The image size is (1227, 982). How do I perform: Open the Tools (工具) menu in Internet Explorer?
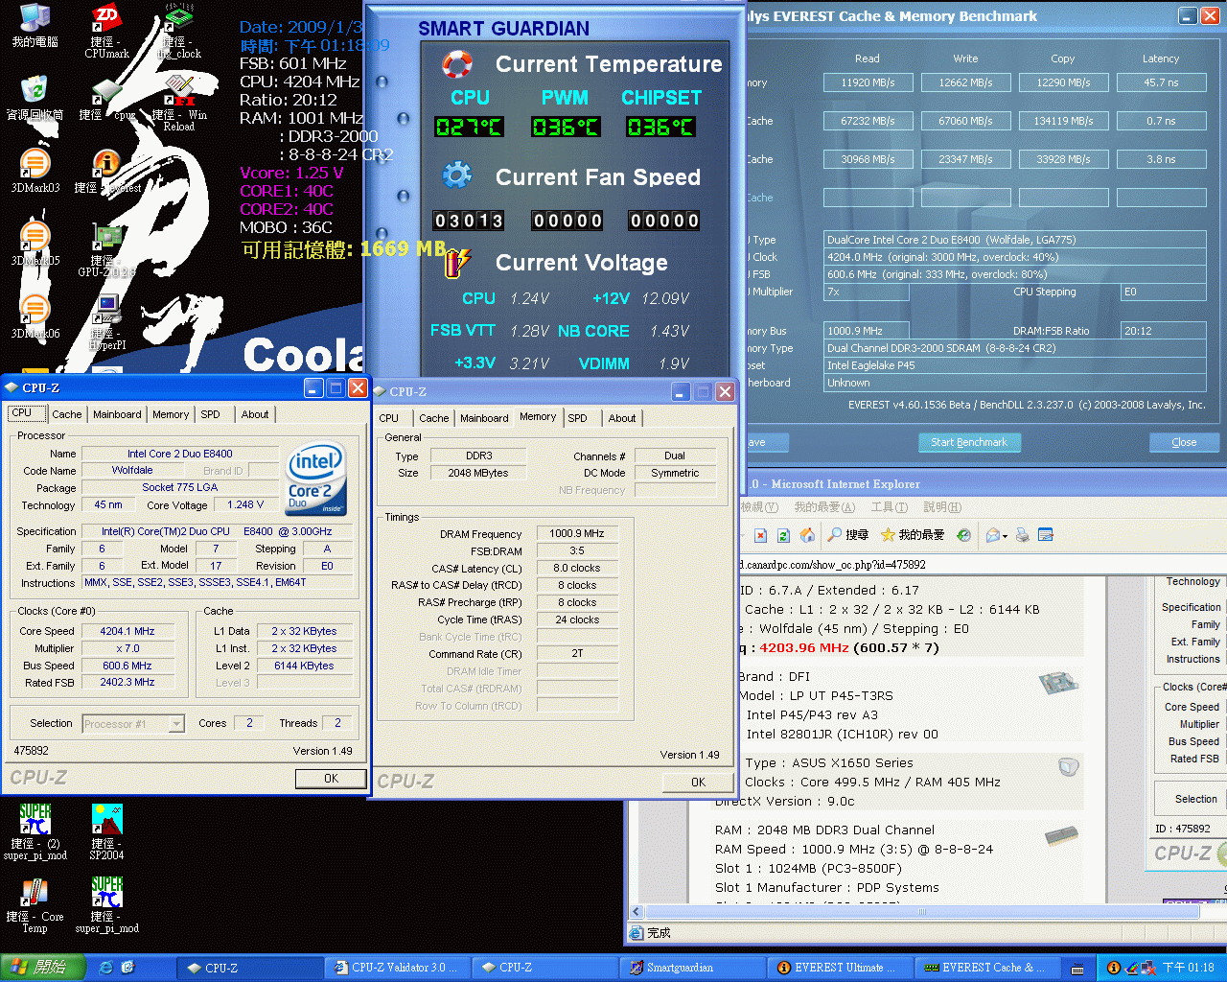coord(889,506)
